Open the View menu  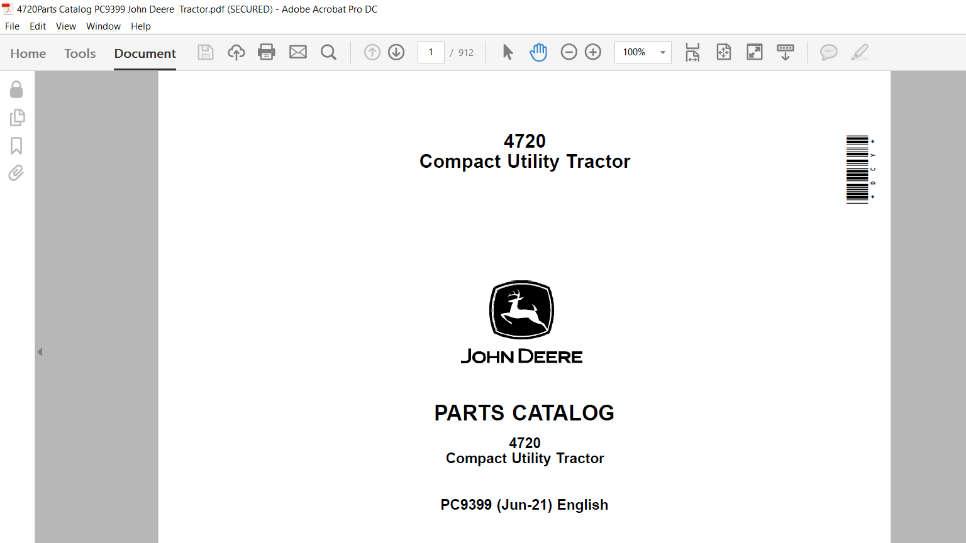(x=66, y=26)
